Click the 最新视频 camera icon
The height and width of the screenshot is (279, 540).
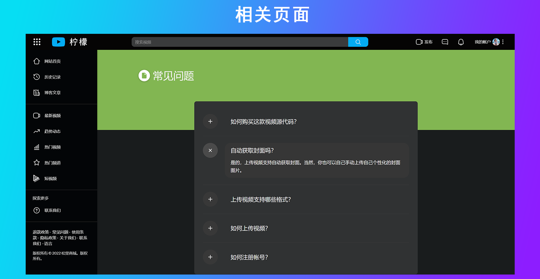pos(36,116)
